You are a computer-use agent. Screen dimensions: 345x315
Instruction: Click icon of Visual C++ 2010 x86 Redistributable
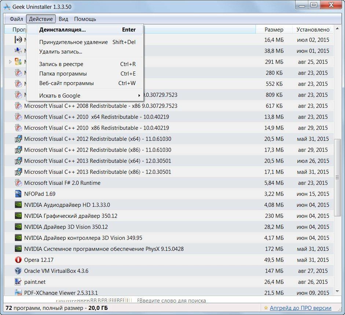(x=18, y=128)
